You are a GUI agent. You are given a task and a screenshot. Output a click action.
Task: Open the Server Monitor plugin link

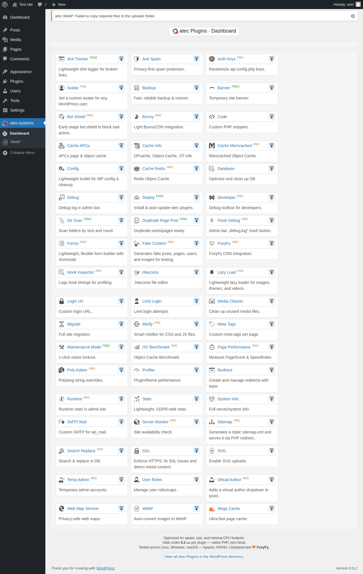coord(155,422)
